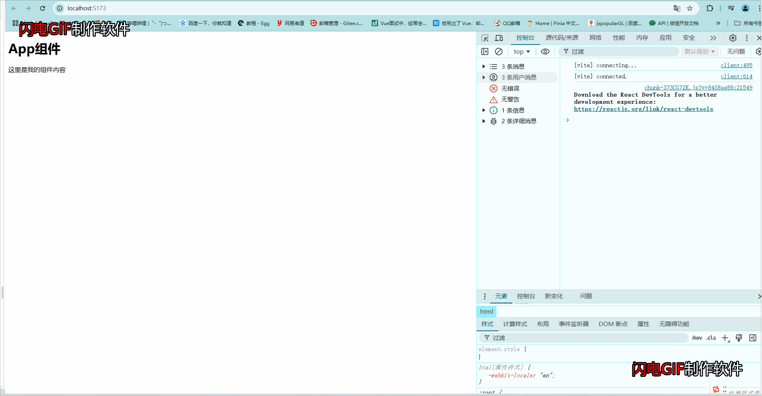Toggle the device toolbar emulation icon
Screen dimensions: 762x396
pos(499,38)
